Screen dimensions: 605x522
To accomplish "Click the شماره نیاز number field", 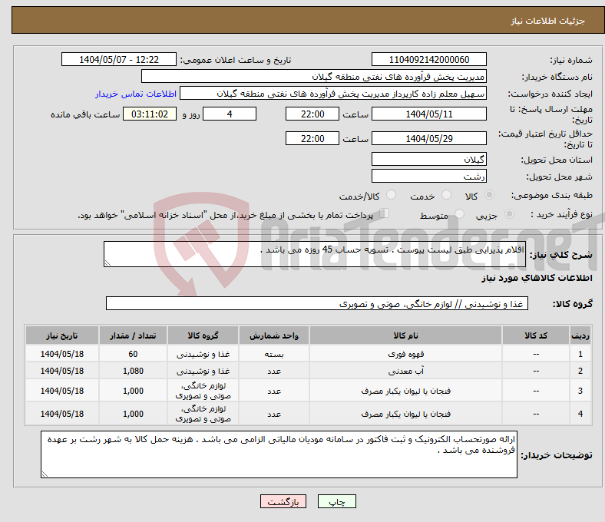I will pyautogui.click(x=428, y=60).
